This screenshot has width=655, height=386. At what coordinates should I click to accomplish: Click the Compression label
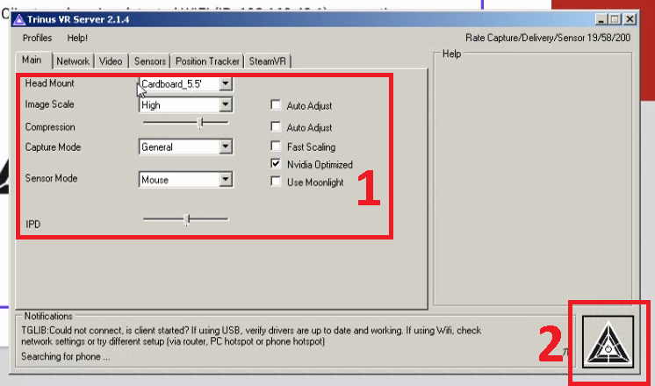click(50, 127)
